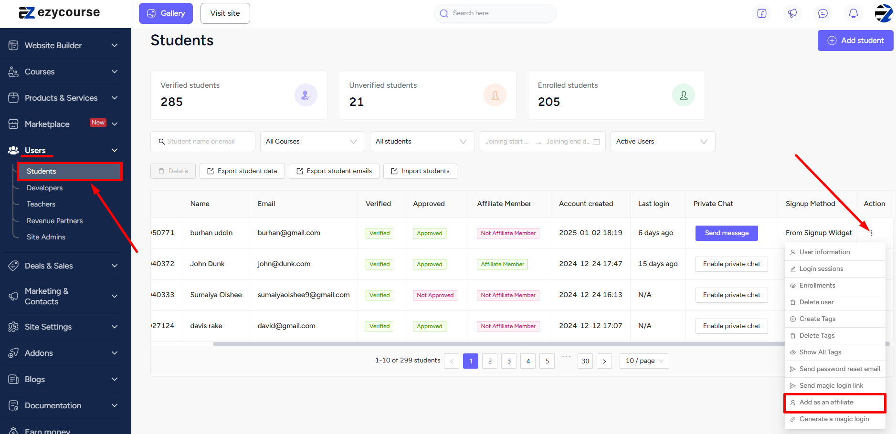The image size is (896, 434).
Task: Open the announcements megaphone icon
Action: coord(792,13)
